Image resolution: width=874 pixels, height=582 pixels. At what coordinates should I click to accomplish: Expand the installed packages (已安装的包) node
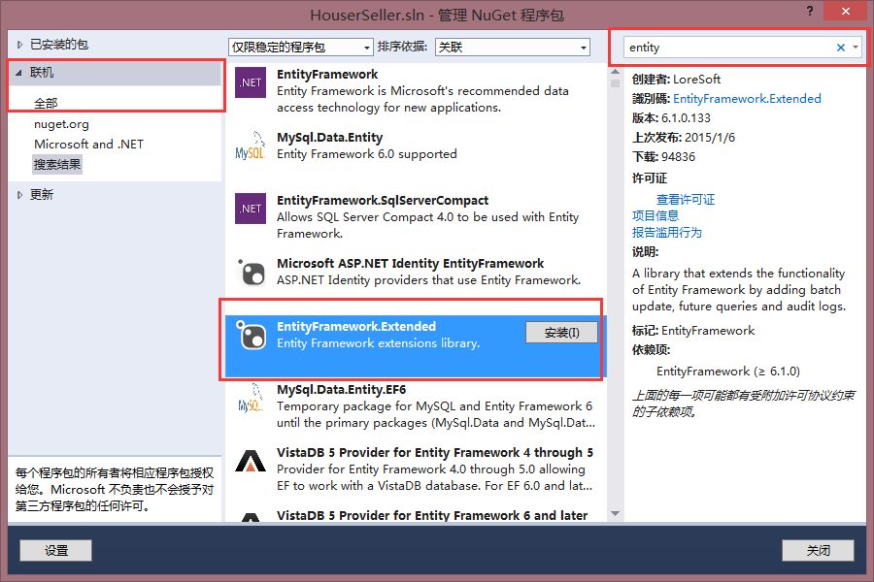(x=19, y=45)
